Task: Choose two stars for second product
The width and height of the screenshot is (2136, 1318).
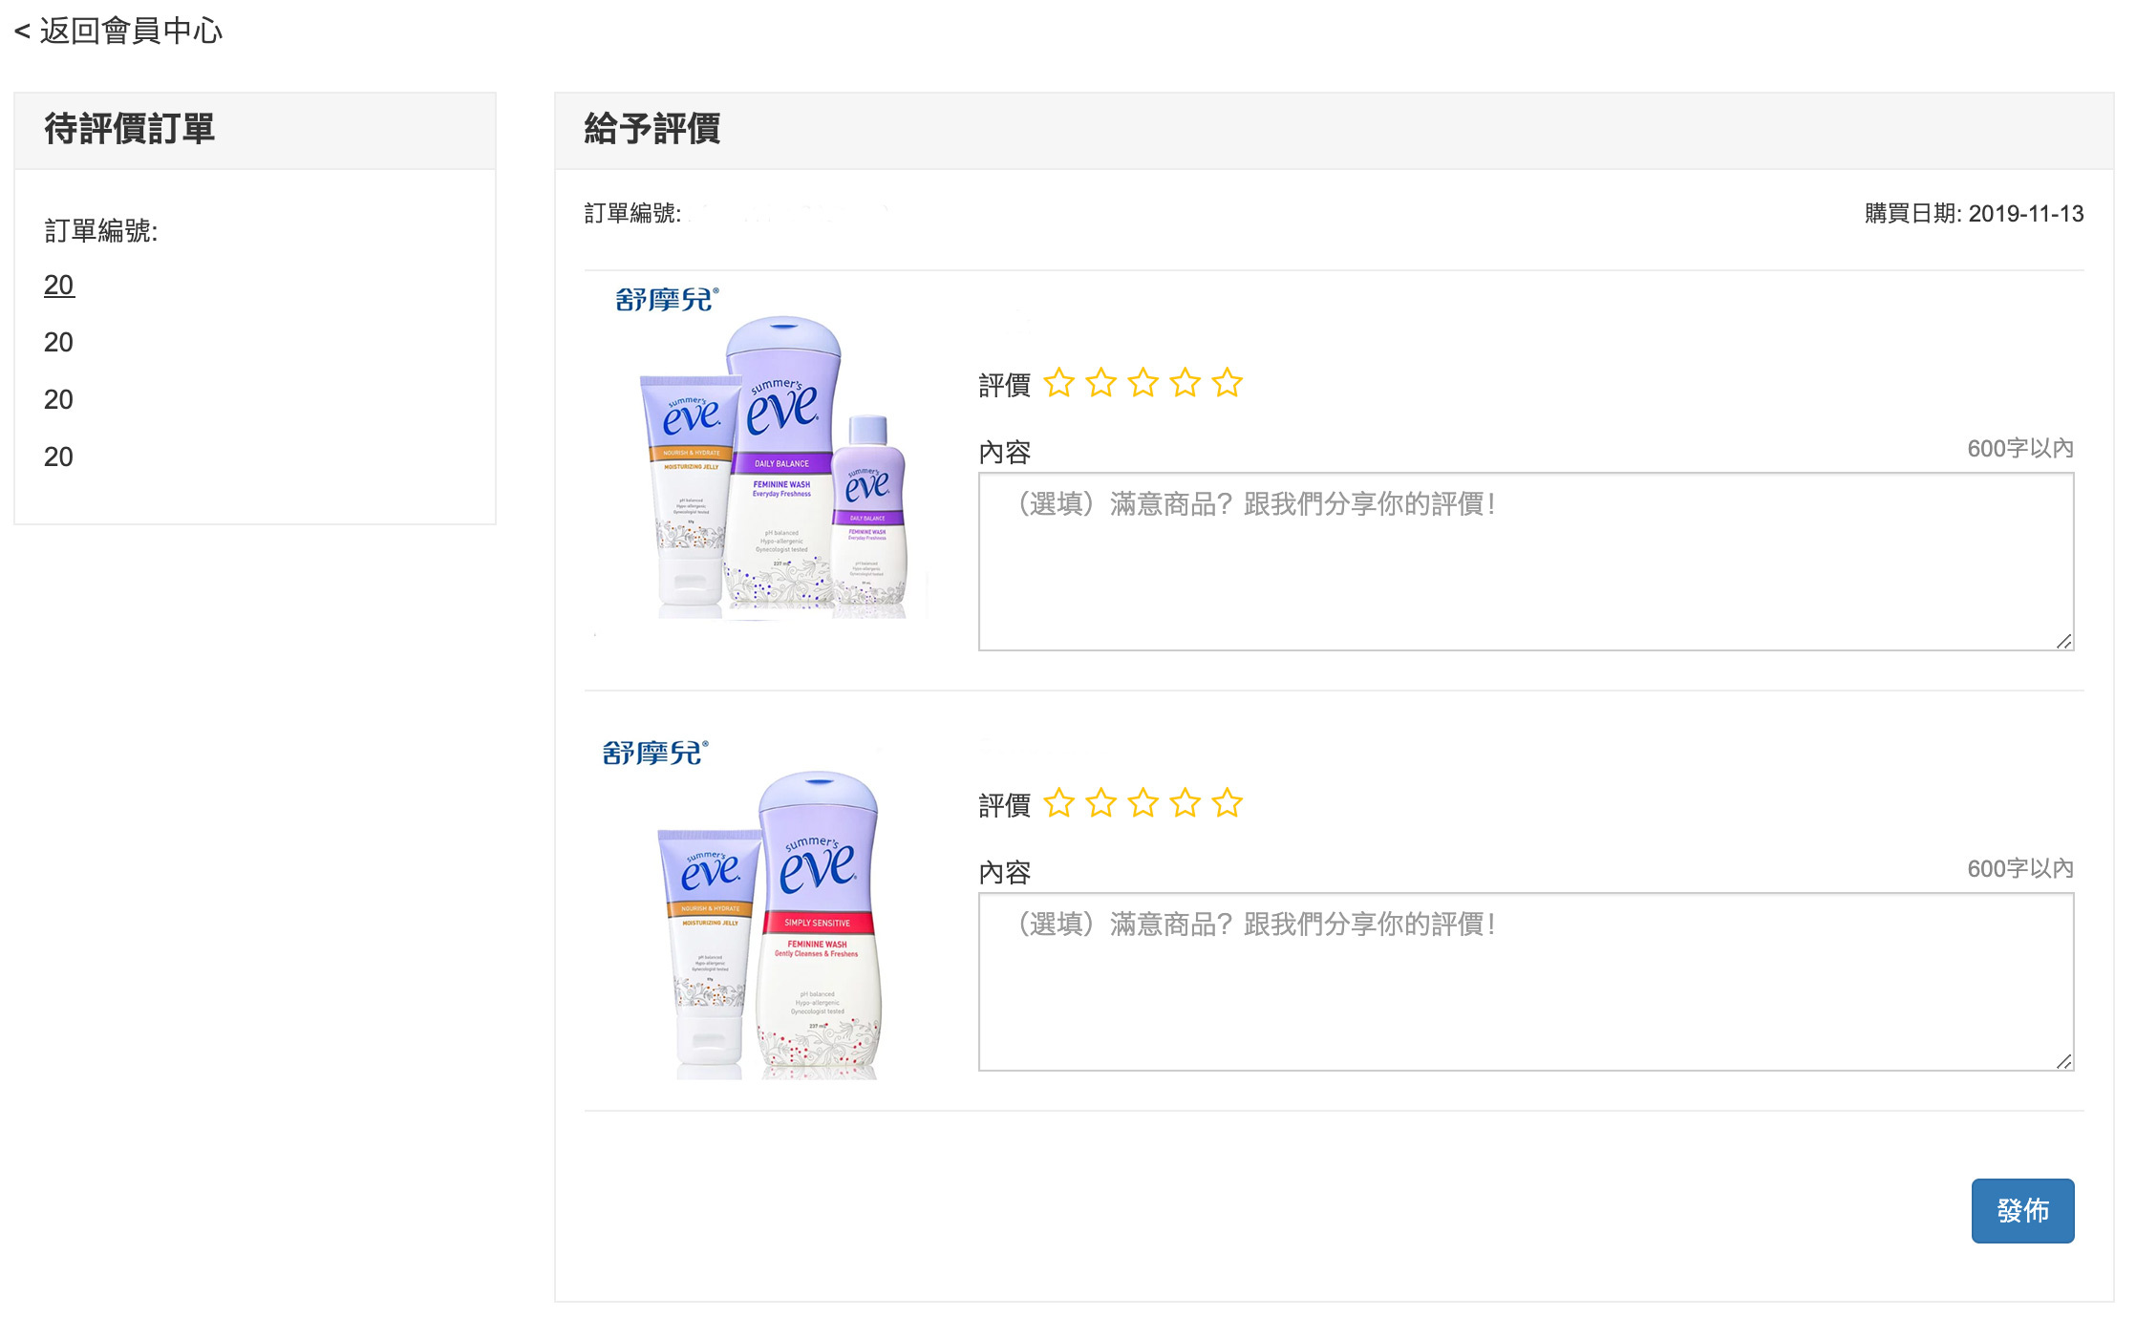Action: point(1100,804)
